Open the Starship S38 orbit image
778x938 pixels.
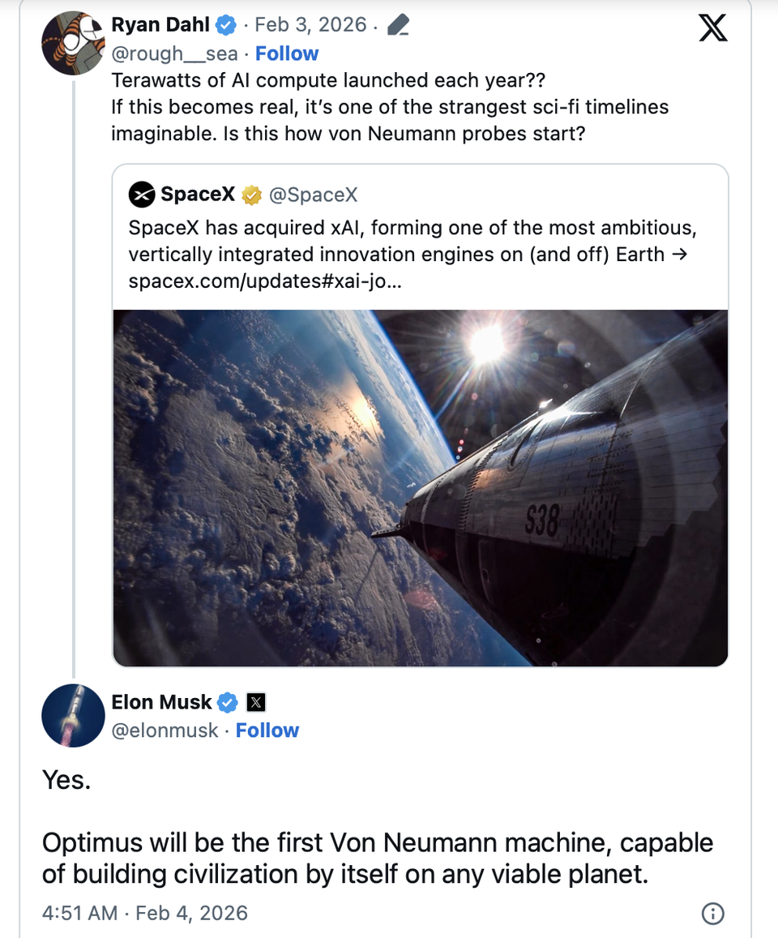(x=420, y=487)
